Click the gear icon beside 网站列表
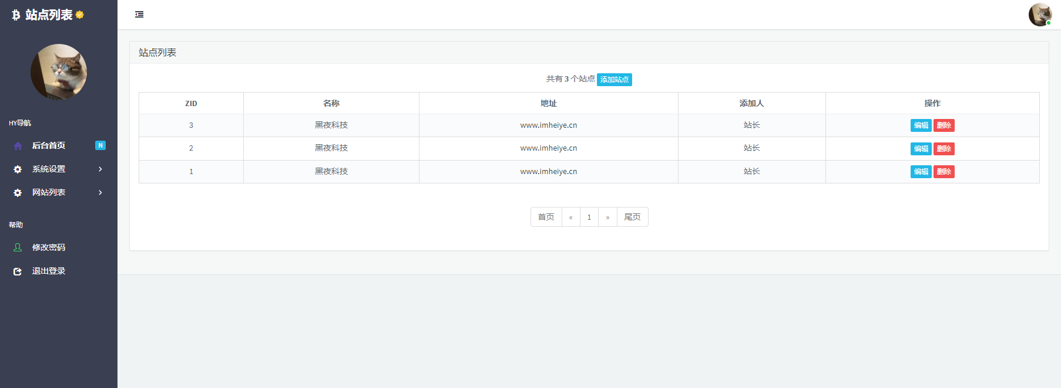1061x388 pixels. pyautogui.click(x=18, y=193)
